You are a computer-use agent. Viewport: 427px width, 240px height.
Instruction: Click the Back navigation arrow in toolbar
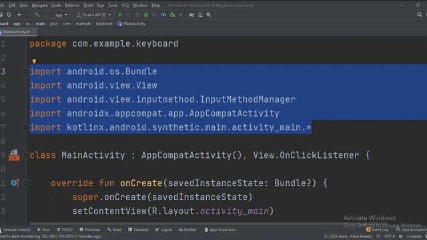(19, 15)
